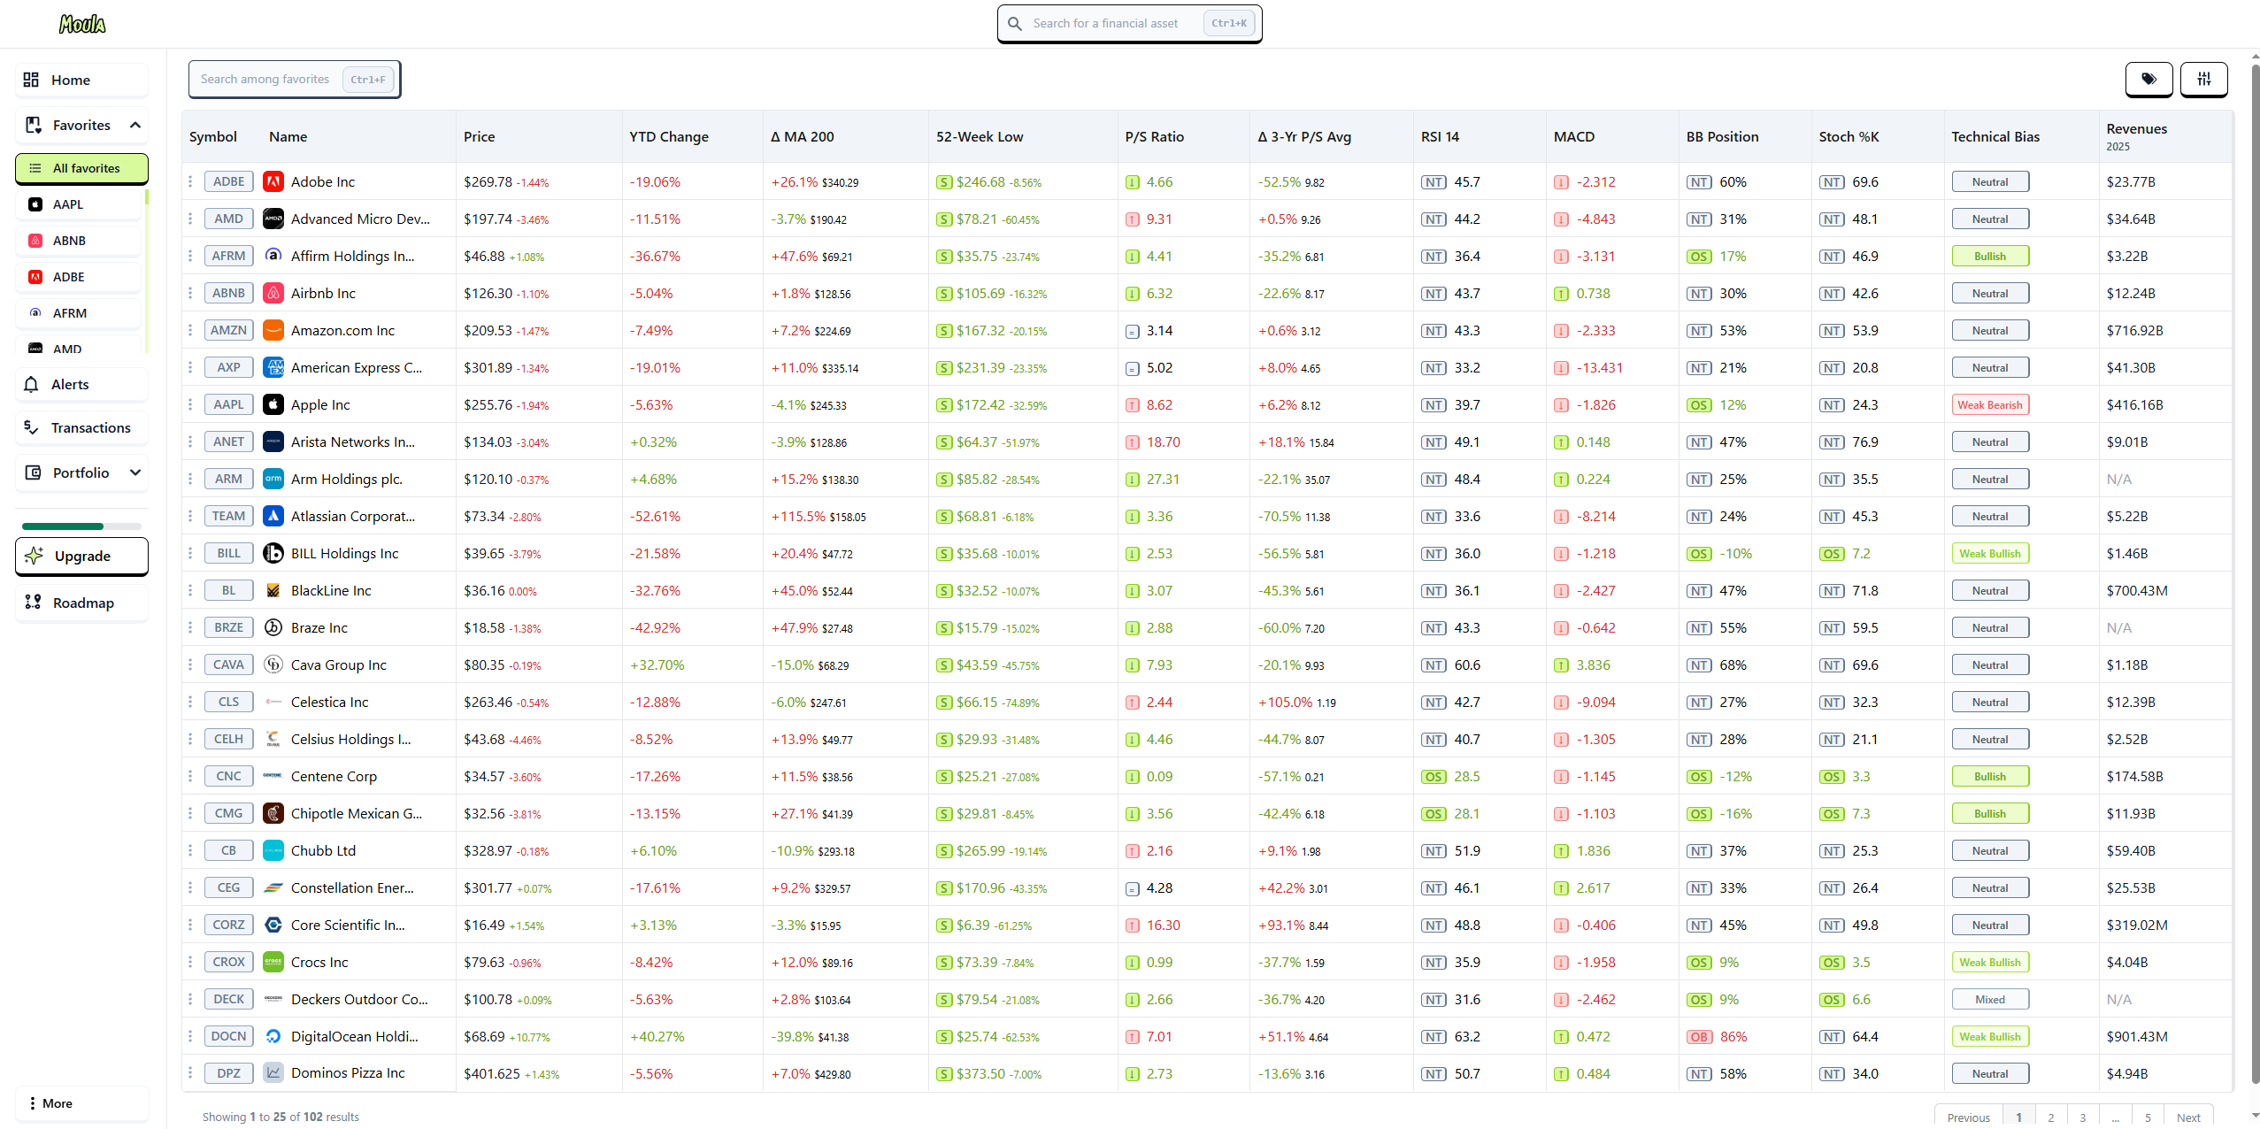
Task: Click the Alerts bell icon
Action: [31, 384]
